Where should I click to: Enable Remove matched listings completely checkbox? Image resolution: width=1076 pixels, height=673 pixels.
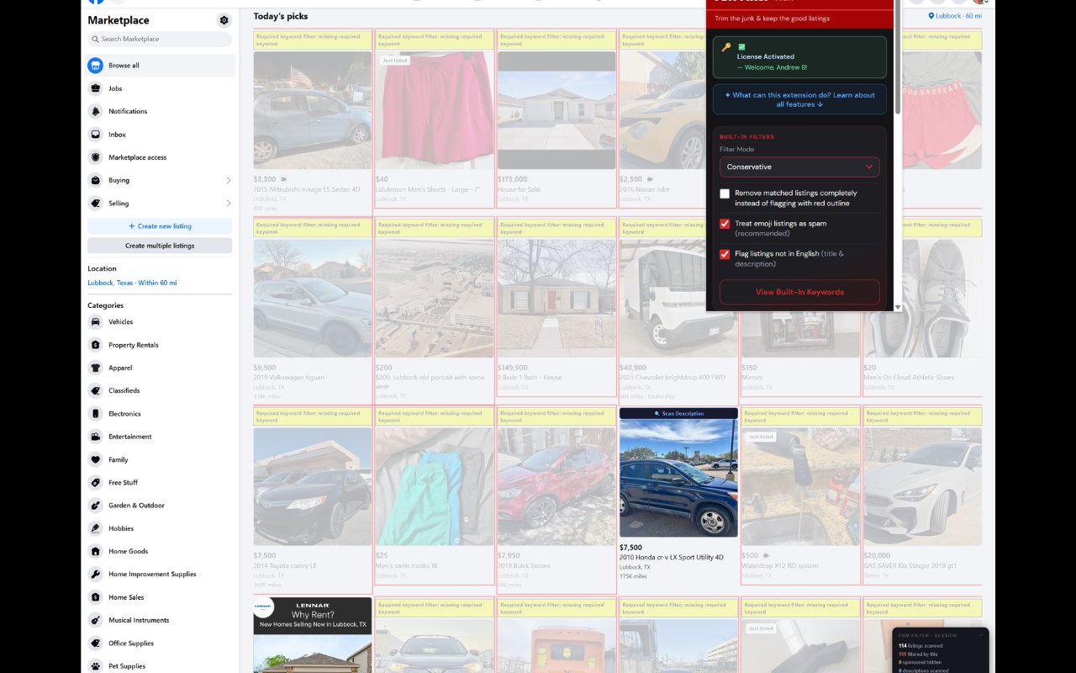[x=725, y=193]
